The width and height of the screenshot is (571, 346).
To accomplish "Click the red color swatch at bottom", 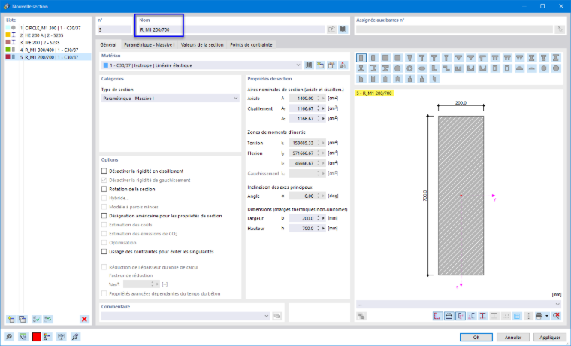I will pos(36,337).
